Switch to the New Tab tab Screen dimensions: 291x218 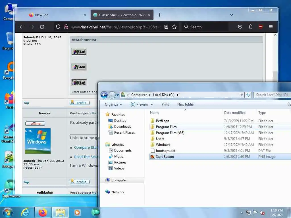tap(57, 15)
